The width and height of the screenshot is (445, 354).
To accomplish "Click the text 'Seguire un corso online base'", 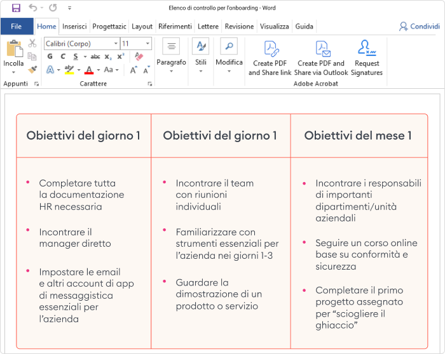I will pyautogui.click(x=366, y=249).
